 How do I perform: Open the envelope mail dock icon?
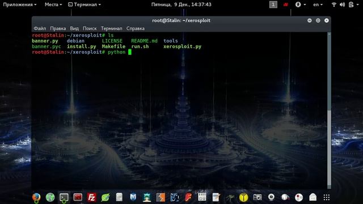point(313,197)
